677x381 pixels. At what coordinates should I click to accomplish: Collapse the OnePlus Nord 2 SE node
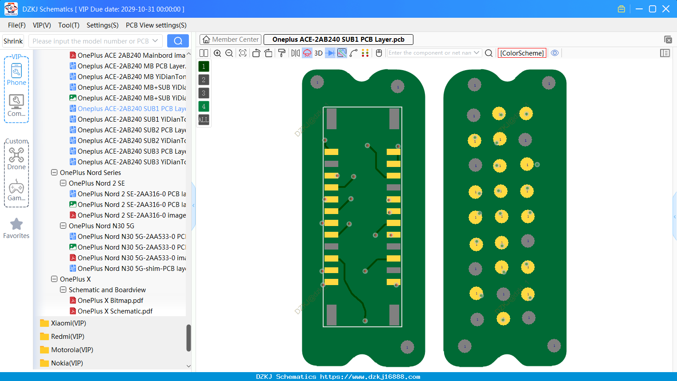tap(63, 183)
